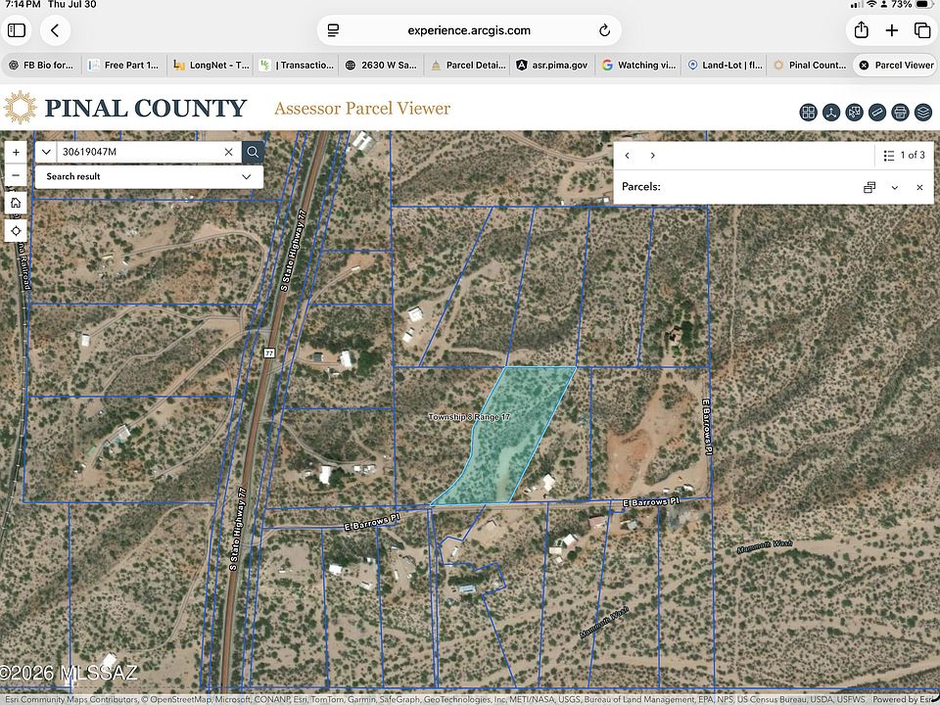Click 'Assessor Parcel Viewer' title text

coord(362,109)
